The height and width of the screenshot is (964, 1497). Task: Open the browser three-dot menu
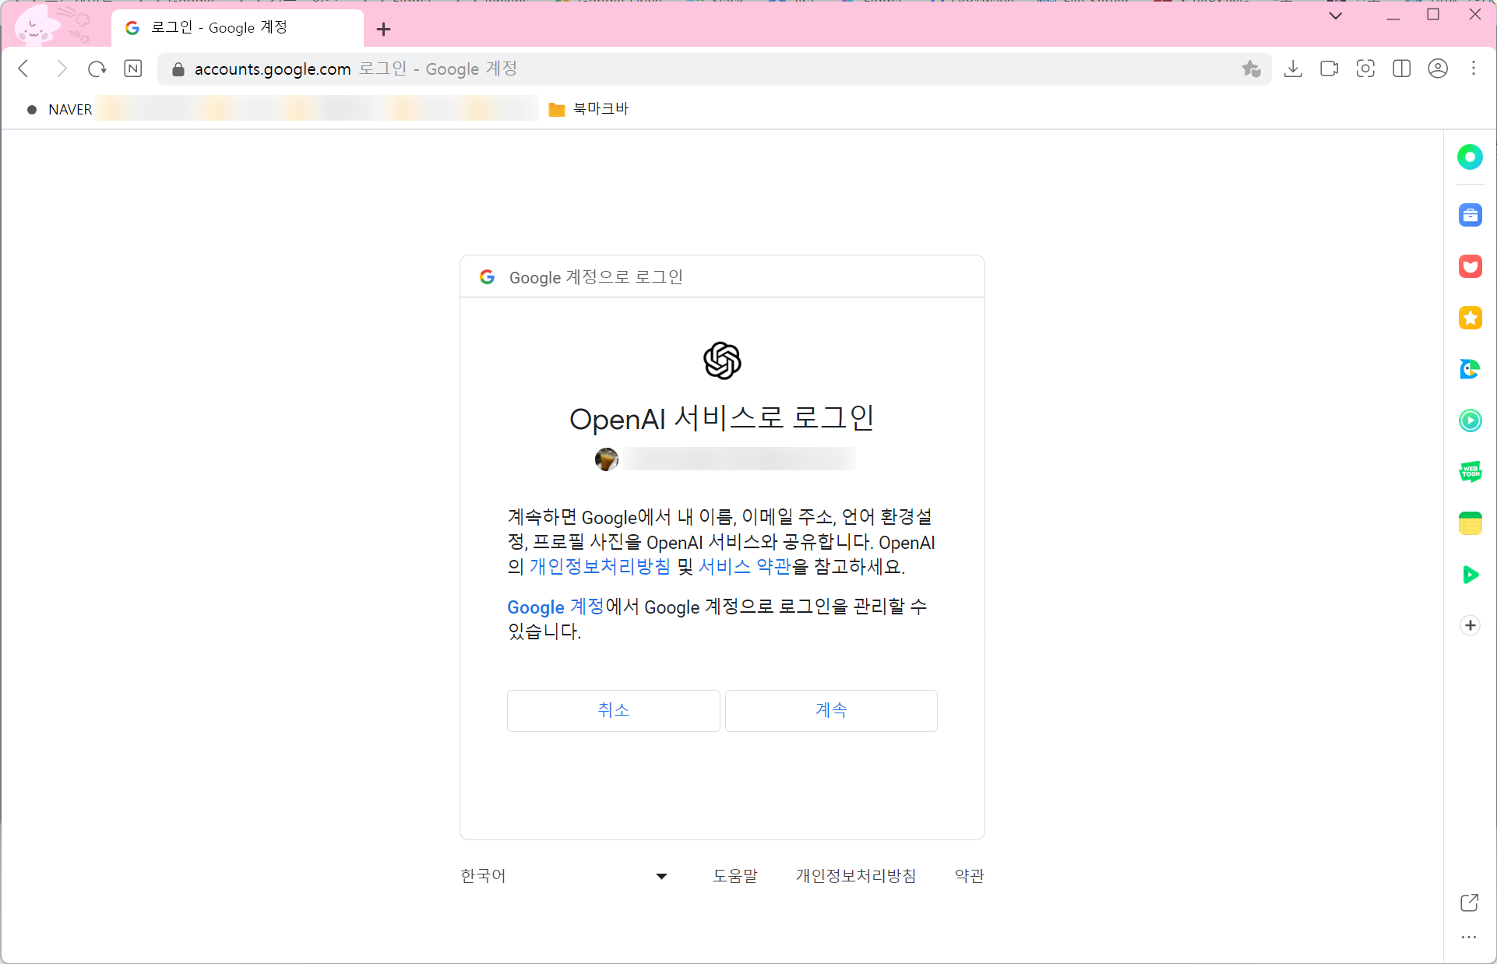[1474, 69]
